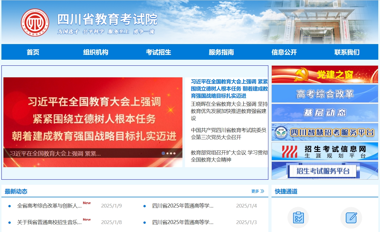The image size is (380, 232).
Task: Open the 高考综合改革 banner
Action: [325, 94]
